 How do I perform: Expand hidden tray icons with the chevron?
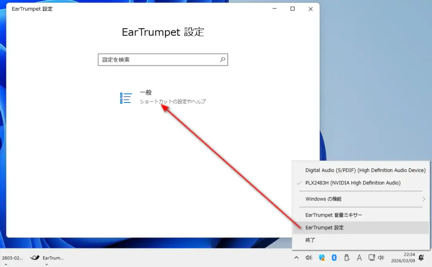tap(297, 258)
